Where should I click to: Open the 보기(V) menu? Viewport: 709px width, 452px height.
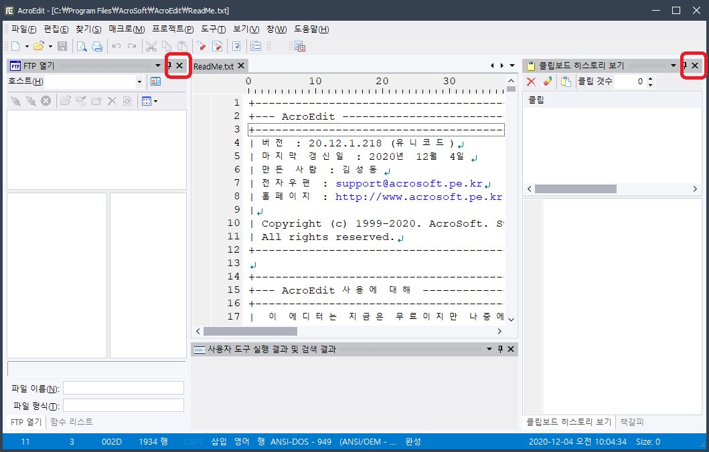pos(246,29)
